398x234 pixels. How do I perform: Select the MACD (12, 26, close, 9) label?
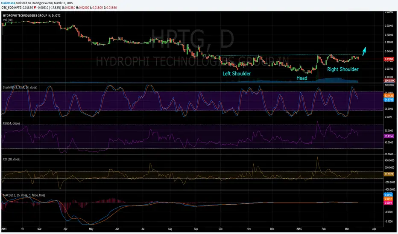pos(24,195)
